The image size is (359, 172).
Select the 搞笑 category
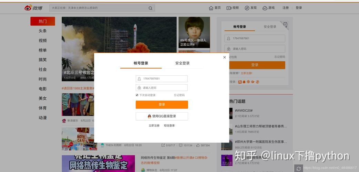point(43,60)
